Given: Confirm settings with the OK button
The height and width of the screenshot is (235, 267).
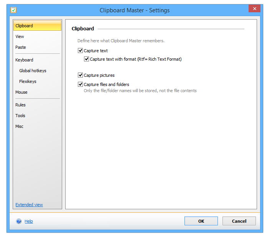Looking at the screenshot, I should [x=201, y=221].
